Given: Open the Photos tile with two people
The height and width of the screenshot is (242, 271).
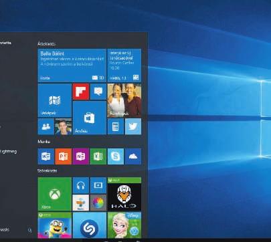Looking at the screenshot, I should click(x=124, y=100).
